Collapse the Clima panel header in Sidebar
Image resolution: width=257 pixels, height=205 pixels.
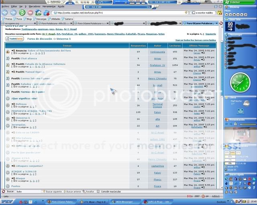click(240, 98)
